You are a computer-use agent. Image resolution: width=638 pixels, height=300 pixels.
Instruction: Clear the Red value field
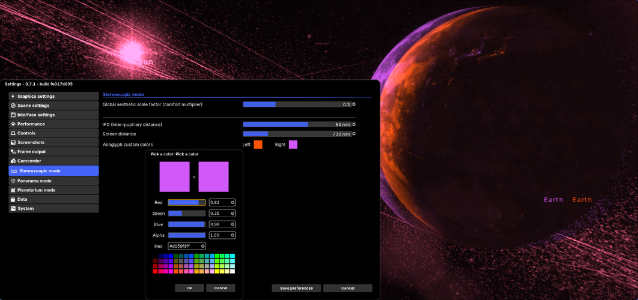pyautogui.click(x=232, y=202)
